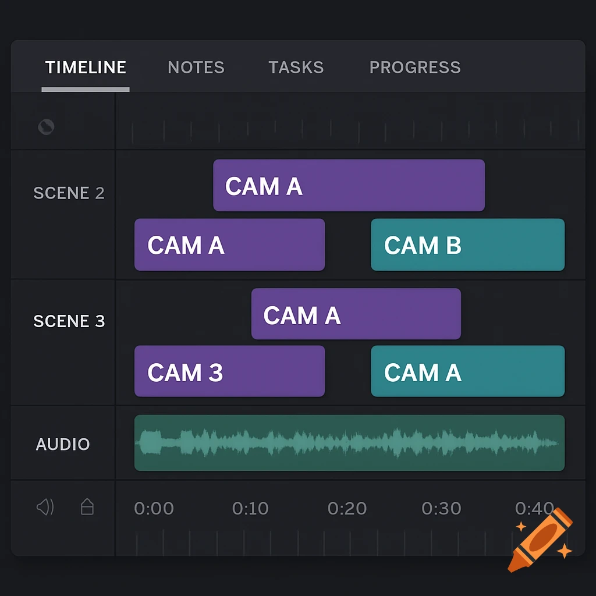Toggle audio output with the volume icon
Viewport: 596px width, 596px height.
click(45, 507)
